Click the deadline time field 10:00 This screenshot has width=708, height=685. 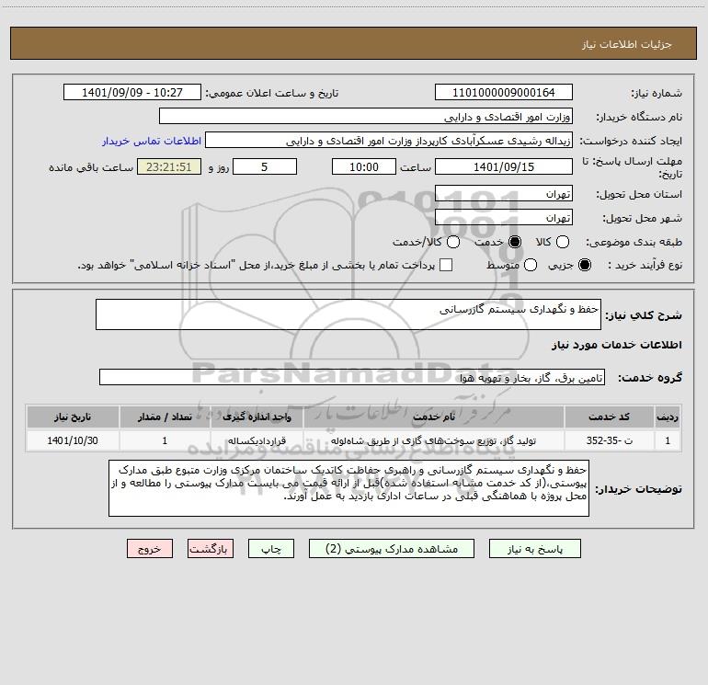[364, 166]
